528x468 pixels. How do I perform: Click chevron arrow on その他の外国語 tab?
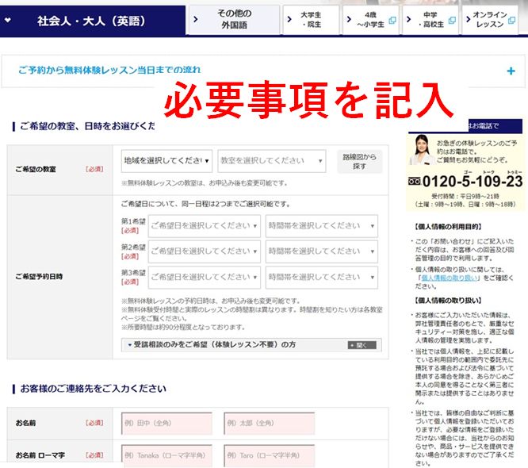click(x=196, y=20)
